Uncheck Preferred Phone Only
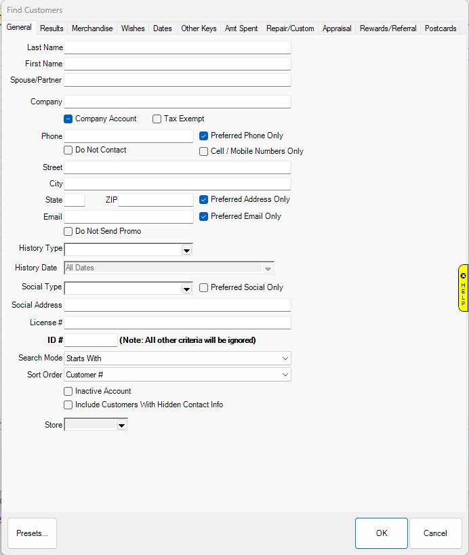 (204, 136)
